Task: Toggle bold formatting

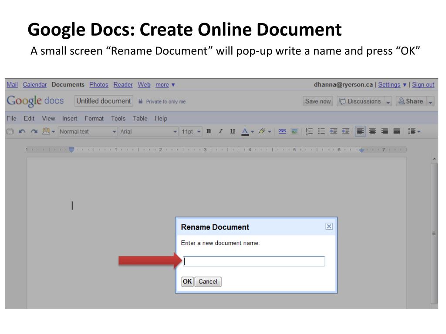Action: [x=209, y=131]
